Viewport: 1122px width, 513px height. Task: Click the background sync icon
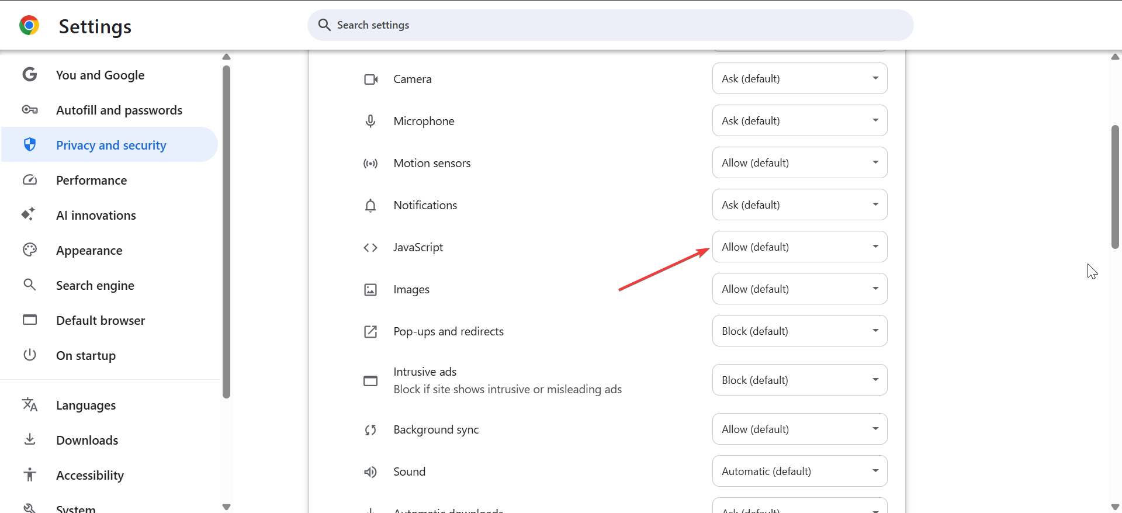[x=370, y=430]
